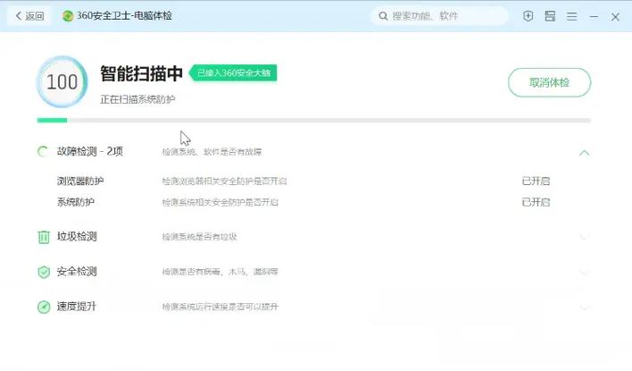Select the 故障检测 - 2项 heading

[90, 151]
